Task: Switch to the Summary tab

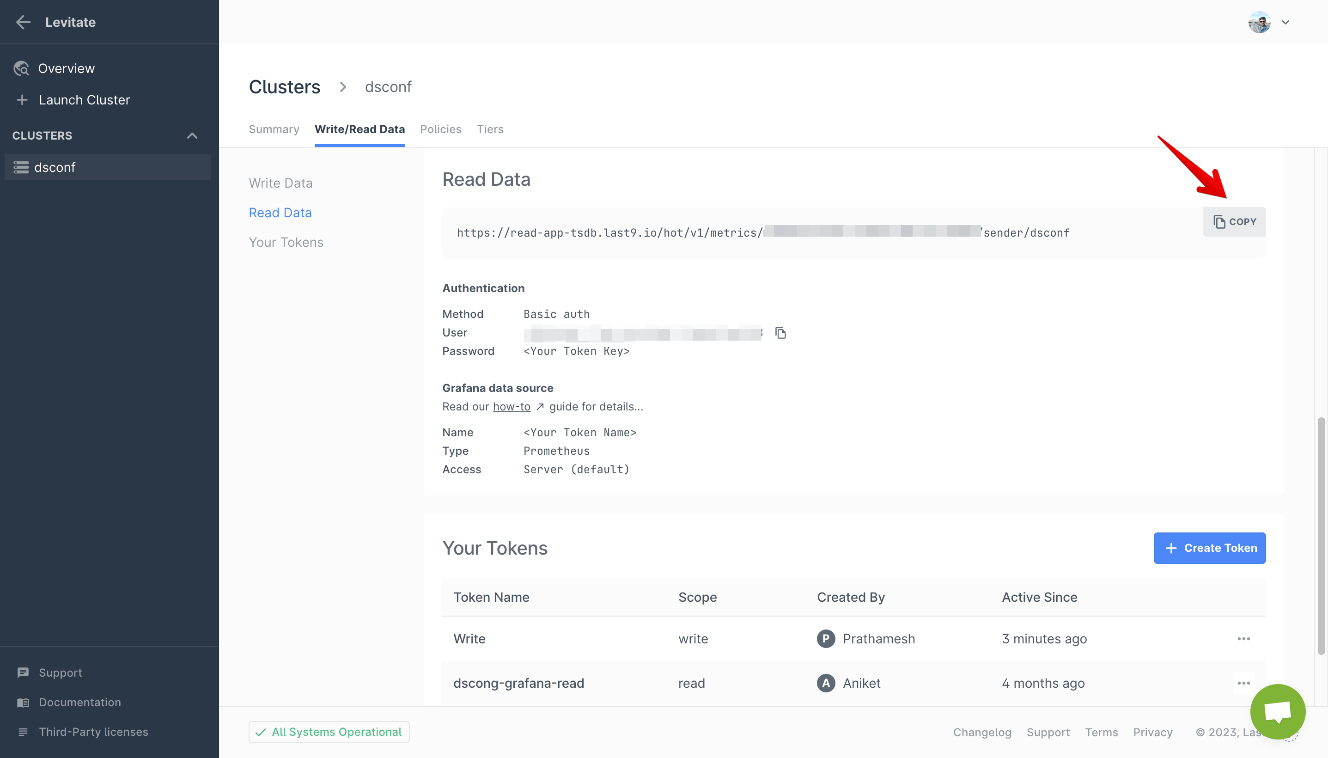Action: pyautogui.click(x=274, y=129)
